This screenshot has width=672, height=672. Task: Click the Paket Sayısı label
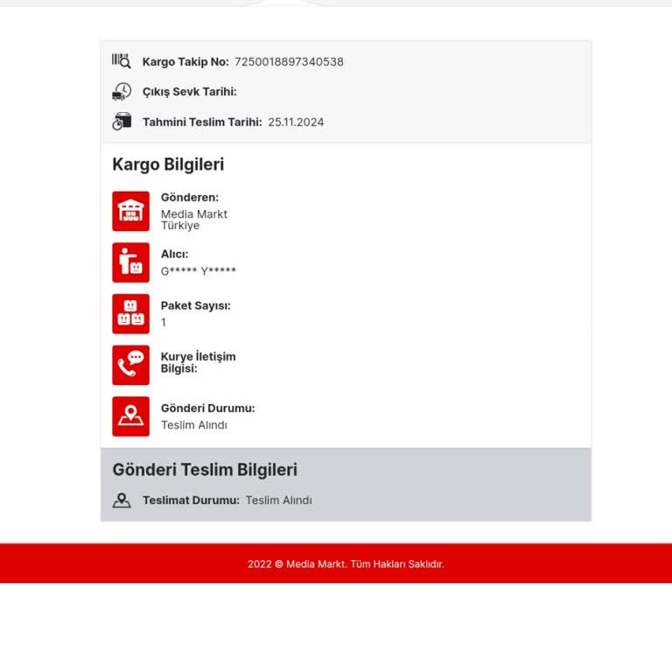(195, 306)
